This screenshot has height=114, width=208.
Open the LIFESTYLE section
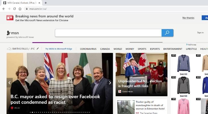click(x=191, y=49)
